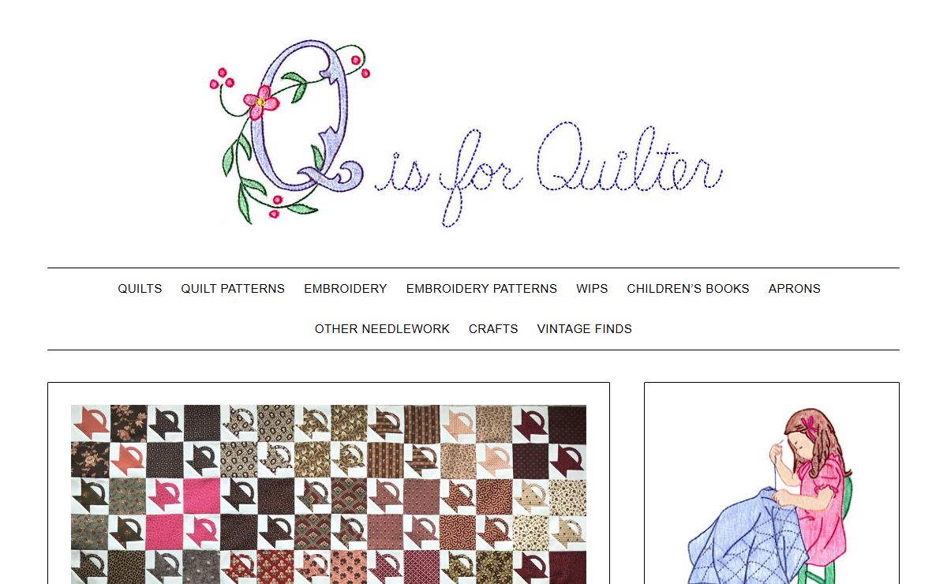Select the Aprons menu link
This screenshot has width=947, height=584.
[x=795, y=289]
